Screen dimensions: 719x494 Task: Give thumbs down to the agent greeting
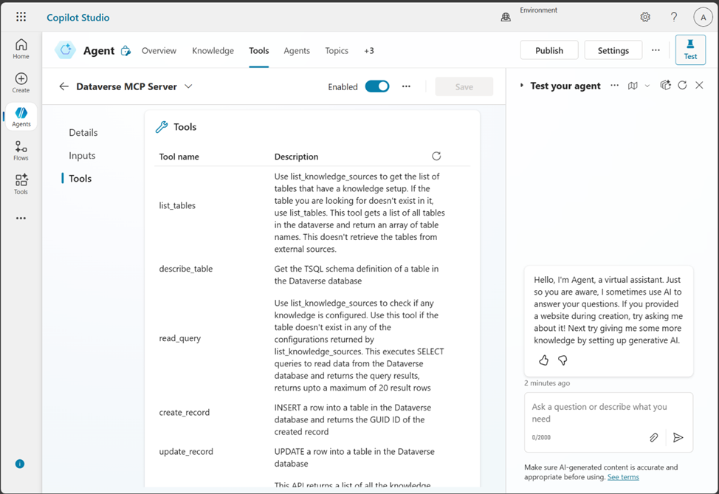(563, 360)
